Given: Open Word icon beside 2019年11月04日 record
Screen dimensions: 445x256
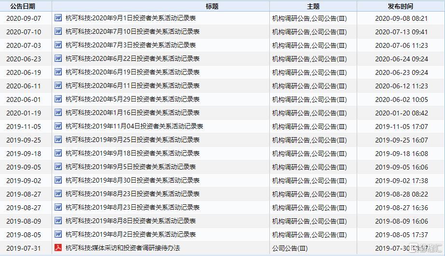Looking at the screenshot, I should point(58,126).
